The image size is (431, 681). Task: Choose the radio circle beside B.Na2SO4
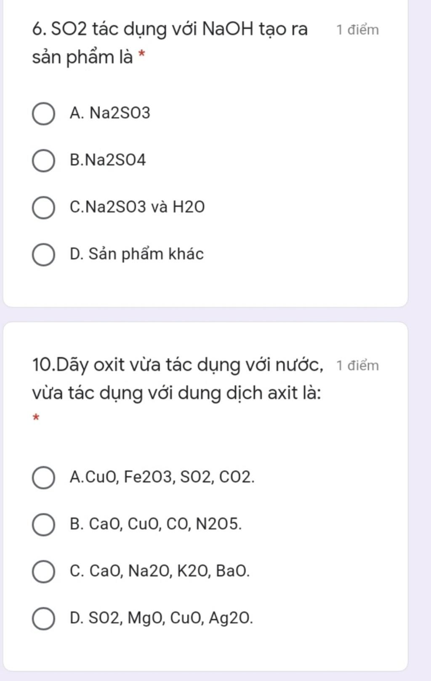tap(43, 160)
